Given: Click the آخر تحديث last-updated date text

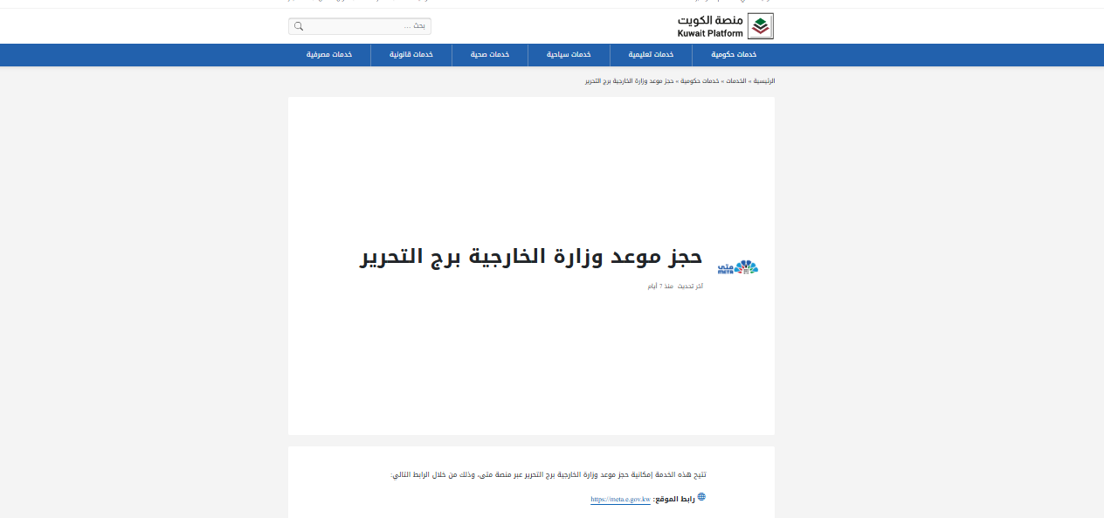Looking at the screenshot, I should pos(675,287).
